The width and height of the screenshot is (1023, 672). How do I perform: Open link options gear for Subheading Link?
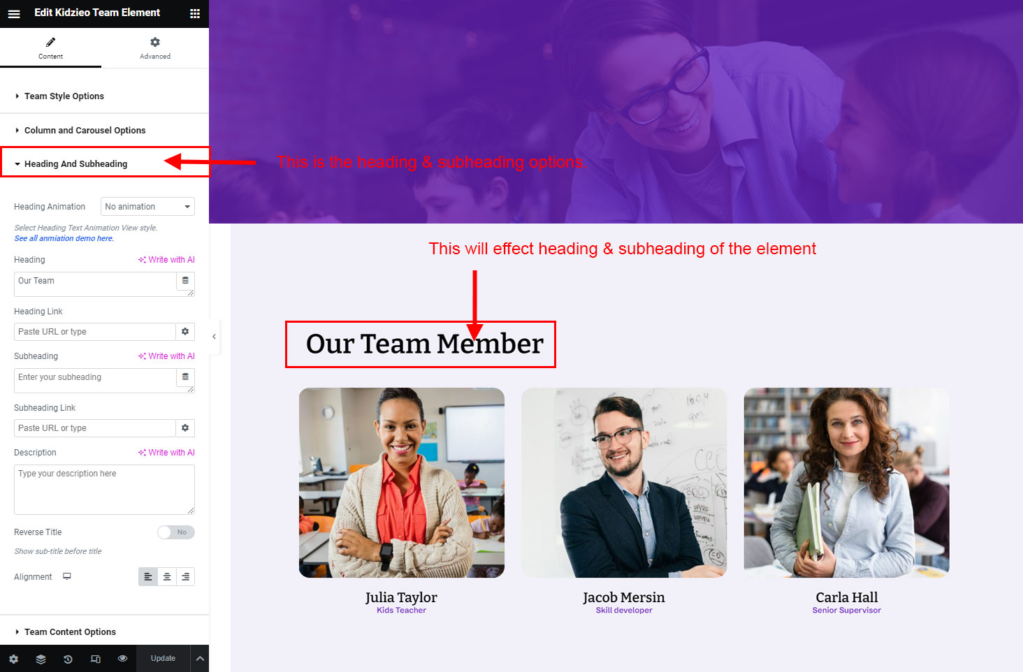(185, 428)
